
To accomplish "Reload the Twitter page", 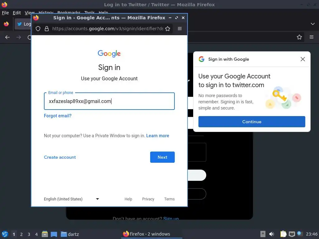I will coord(30,37).
